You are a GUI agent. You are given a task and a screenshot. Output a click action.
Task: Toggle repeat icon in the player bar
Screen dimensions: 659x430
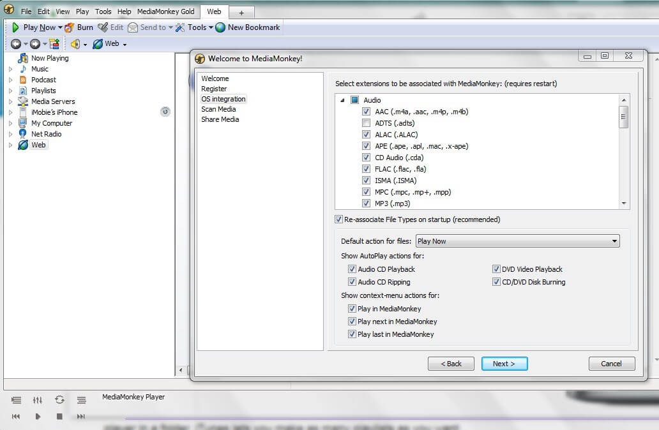[59, 400]
